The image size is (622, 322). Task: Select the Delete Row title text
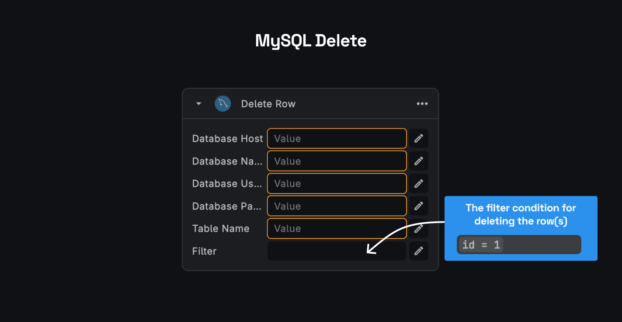point(268,104)
